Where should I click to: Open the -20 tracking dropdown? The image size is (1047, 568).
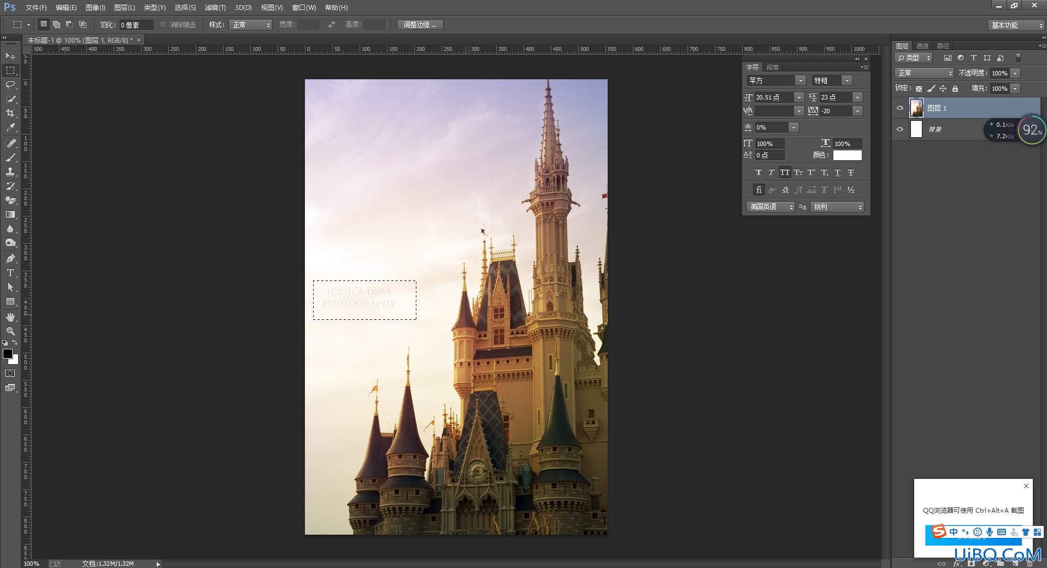[858, 111]
